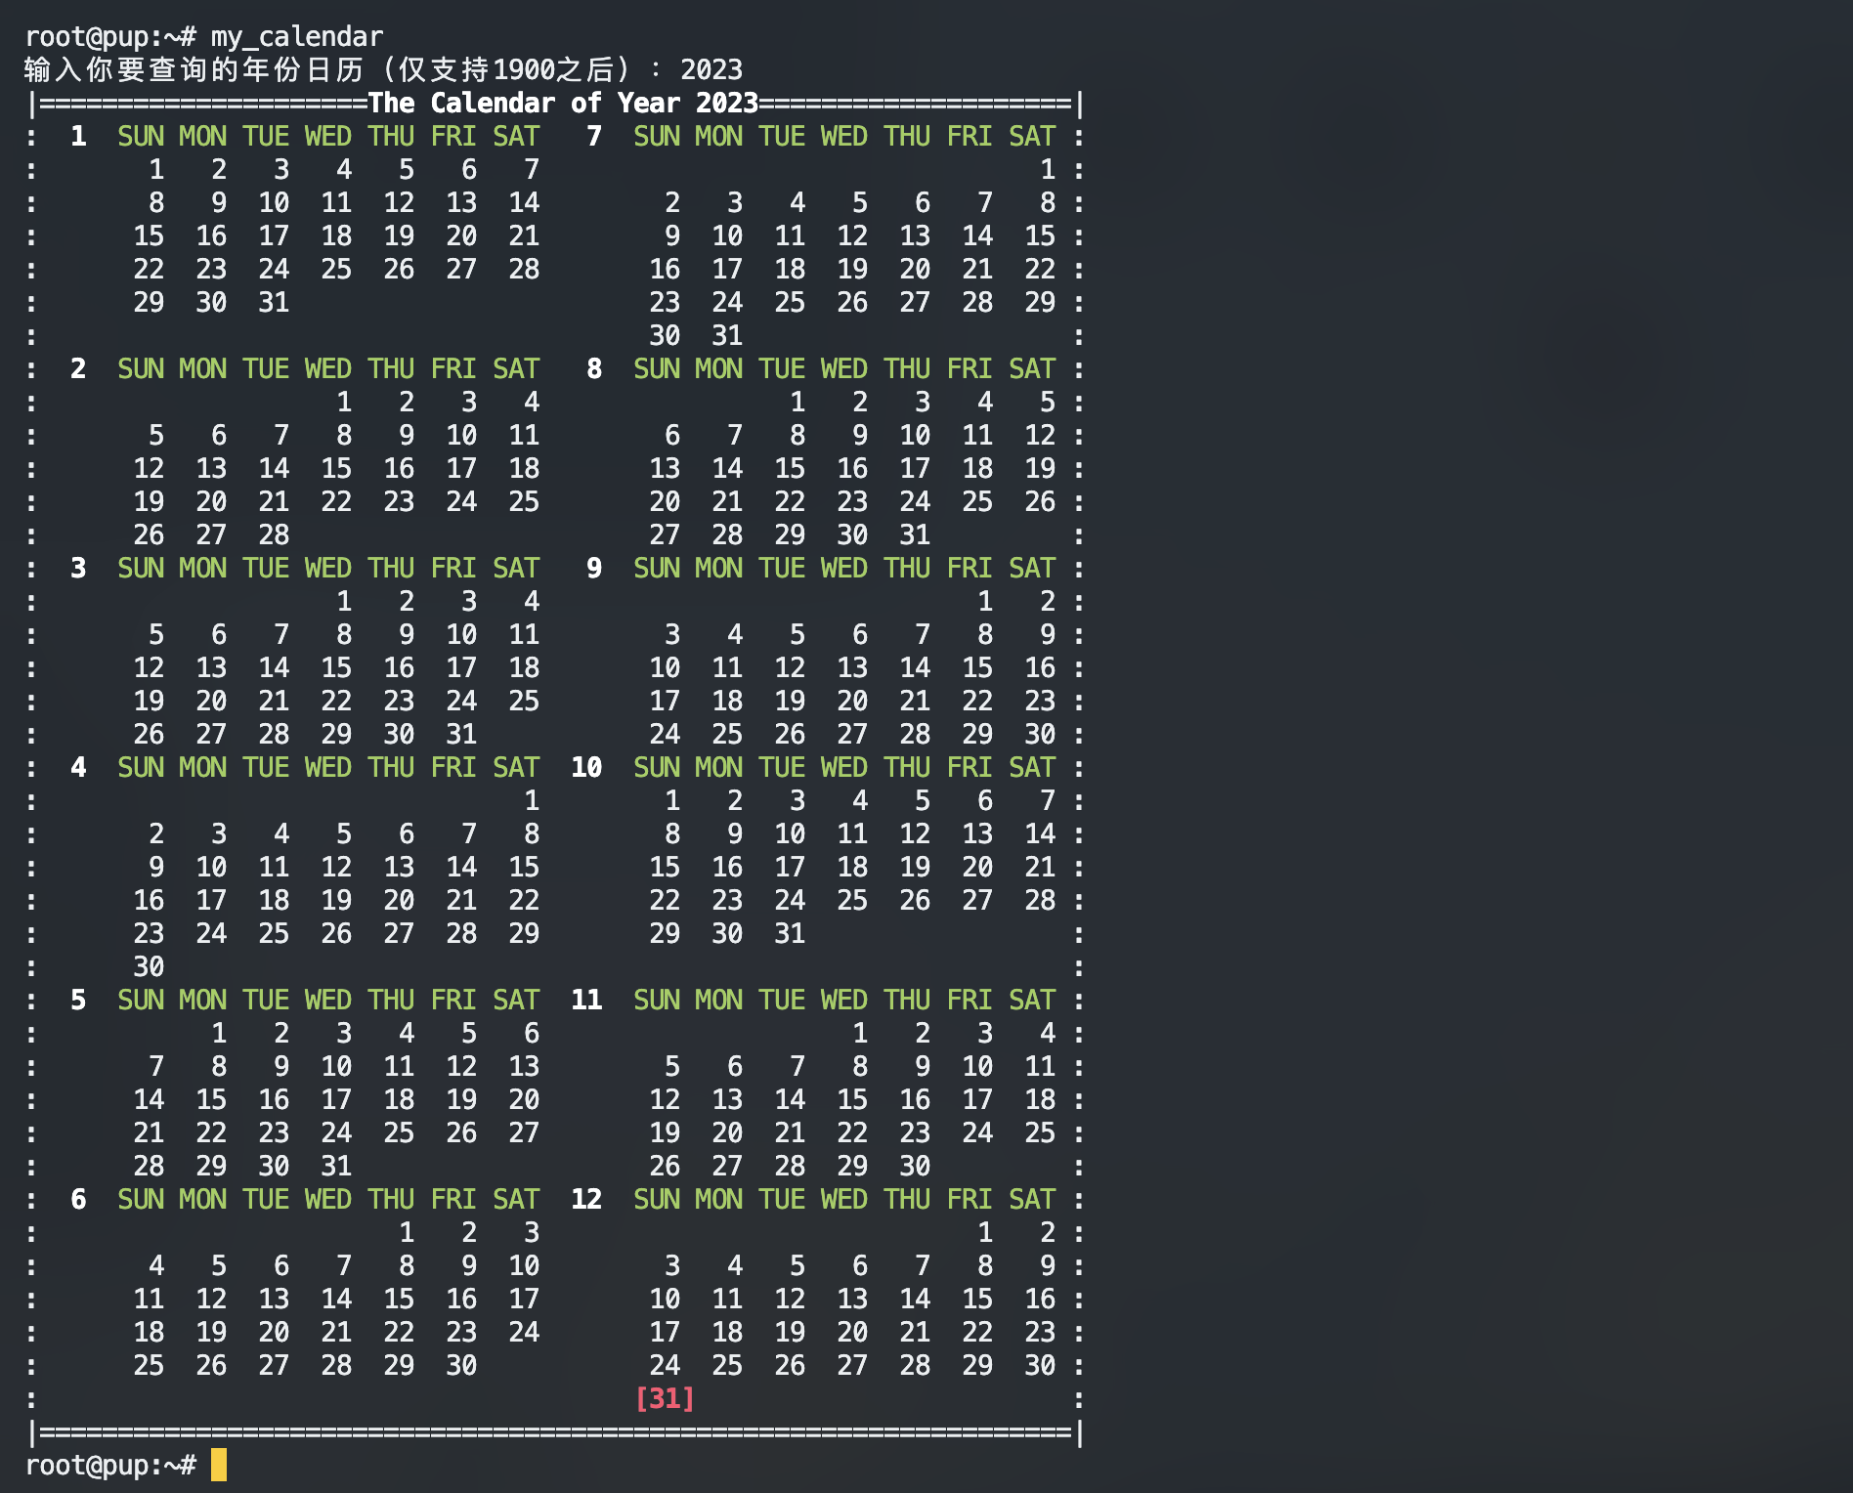The height and width of the screenshot is (1493, 1853).
Task: Click the WED header of month 10
Action: (844, 767)
